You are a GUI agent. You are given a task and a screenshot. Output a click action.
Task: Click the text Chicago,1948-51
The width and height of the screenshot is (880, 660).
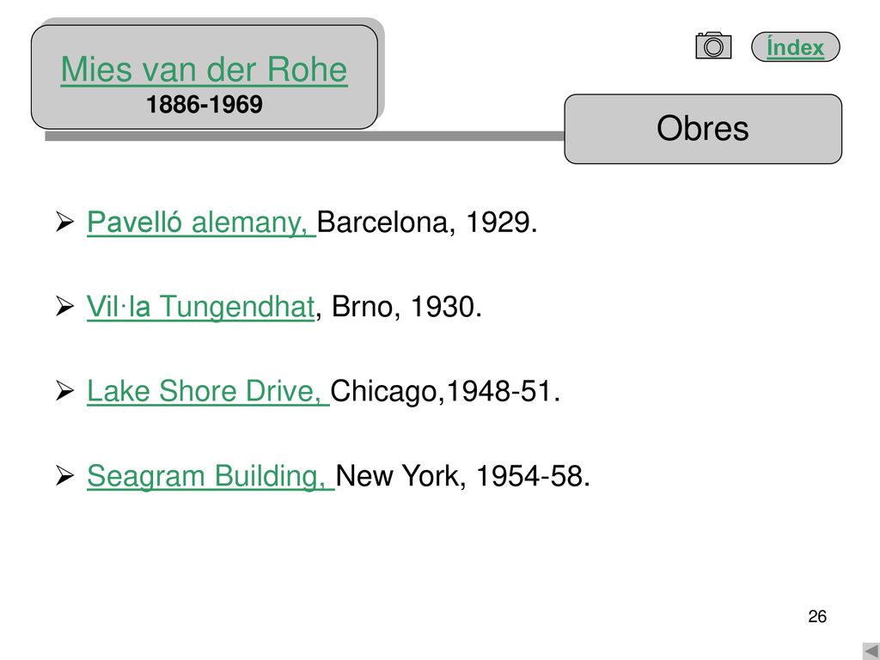point(445,391)
